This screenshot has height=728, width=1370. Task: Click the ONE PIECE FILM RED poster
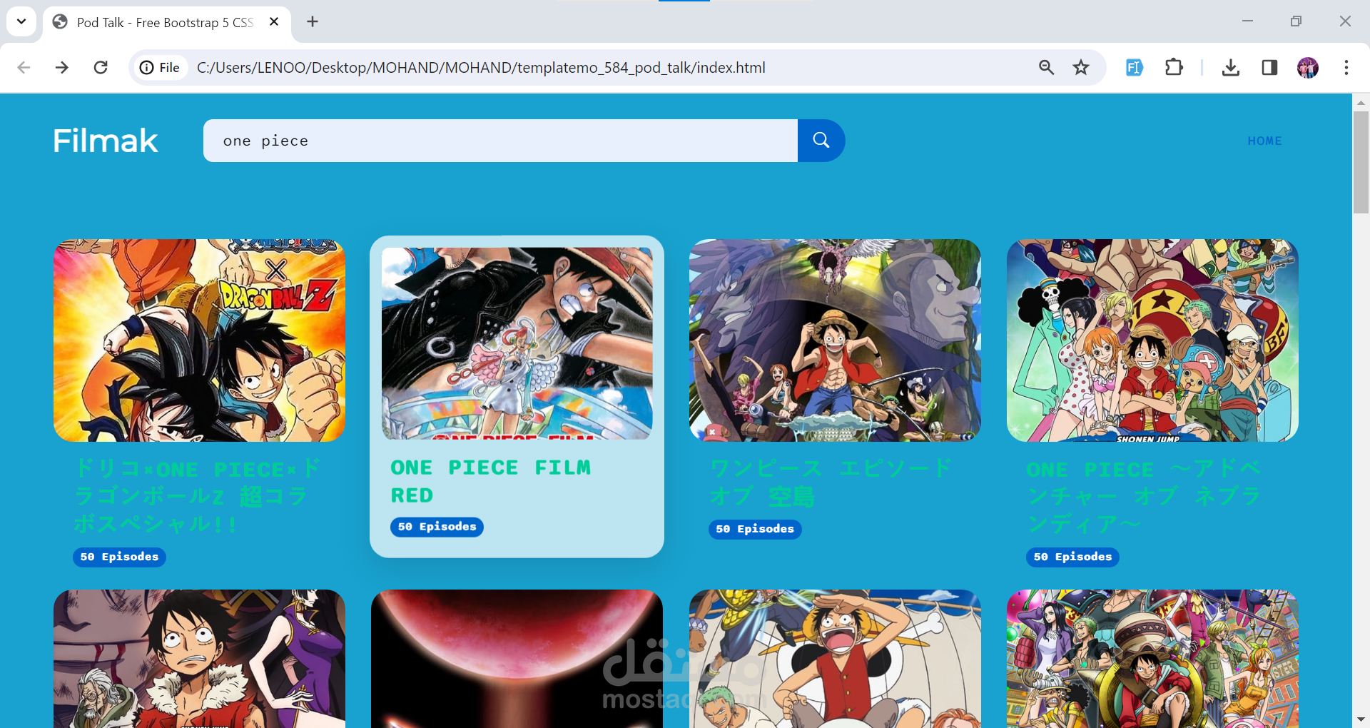(x=517, y=343)
